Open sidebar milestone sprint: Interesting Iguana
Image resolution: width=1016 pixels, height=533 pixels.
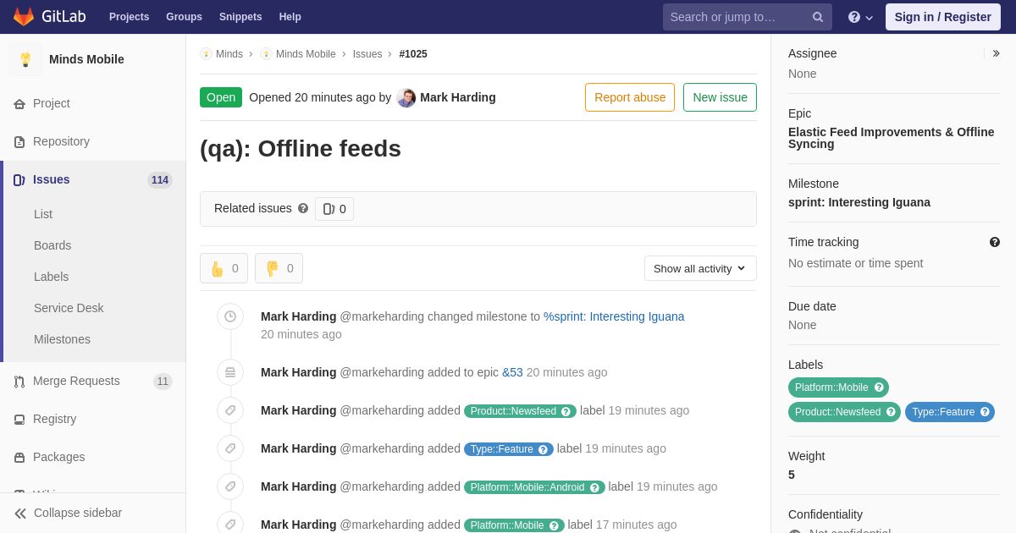pyautogui.click(x=859, y=202)
